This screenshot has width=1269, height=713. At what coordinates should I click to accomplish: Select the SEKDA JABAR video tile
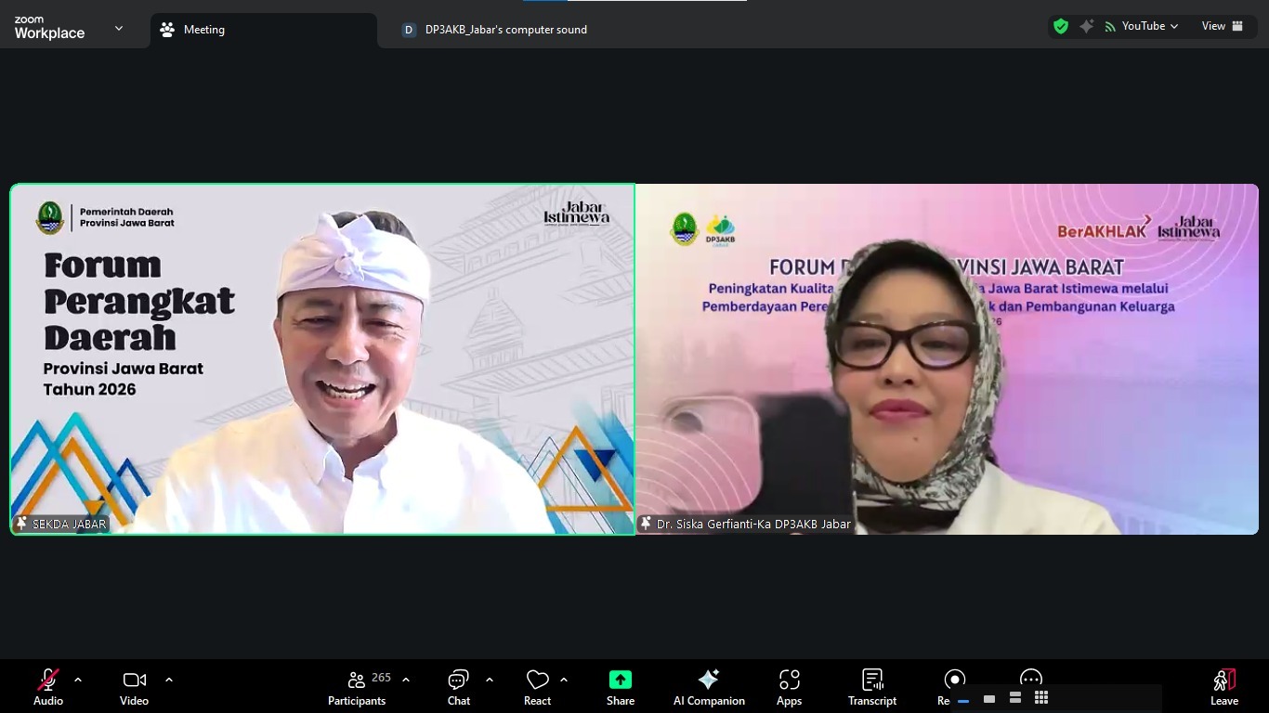[x=322, y=358]
